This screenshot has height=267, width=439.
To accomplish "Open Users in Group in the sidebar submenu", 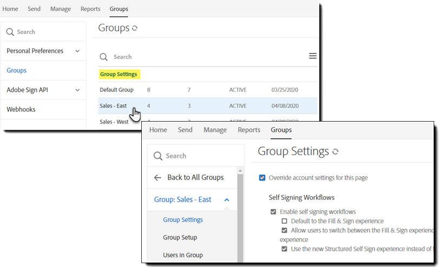I will pyautogui.click(x=183, y=255).
